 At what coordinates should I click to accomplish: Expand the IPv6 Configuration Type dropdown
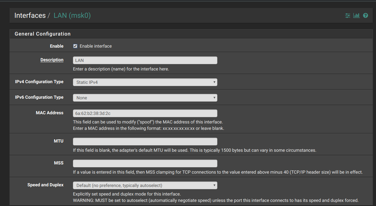145,98
